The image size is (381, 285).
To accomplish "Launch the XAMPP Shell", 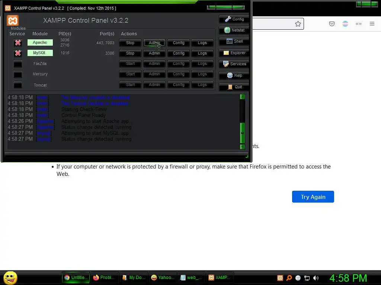I will 234,42.
